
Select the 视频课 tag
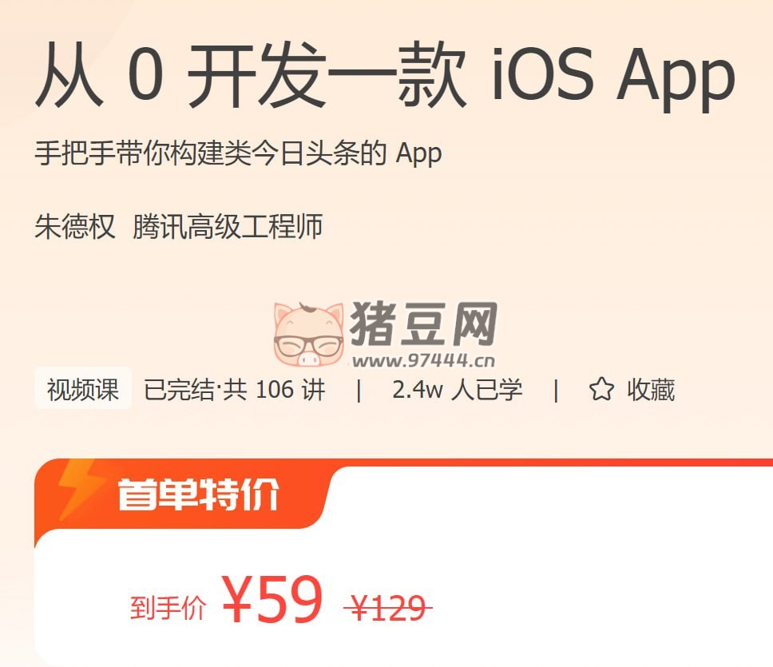(83, 389)
